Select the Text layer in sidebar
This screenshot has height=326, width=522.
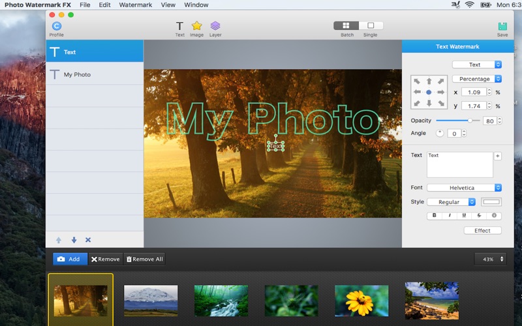95,52
